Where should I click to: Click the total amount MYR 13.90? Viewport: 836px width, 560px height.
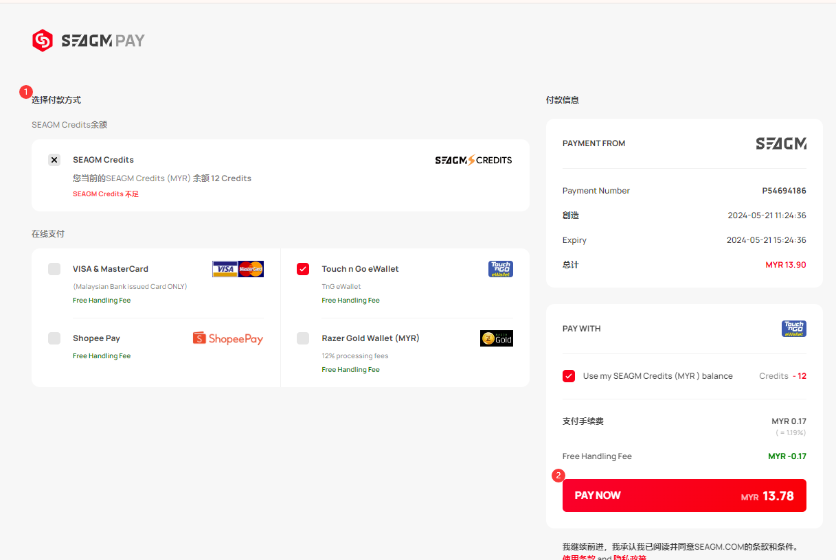[786, 265]
